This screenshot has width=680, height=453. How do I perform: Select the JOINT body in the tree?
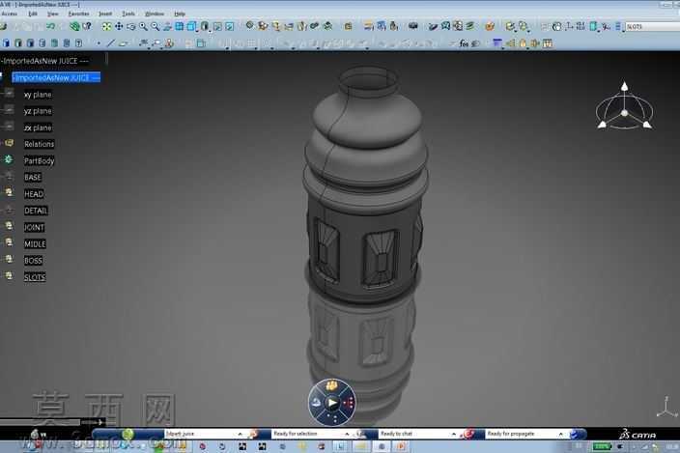(x=34, y=227)
